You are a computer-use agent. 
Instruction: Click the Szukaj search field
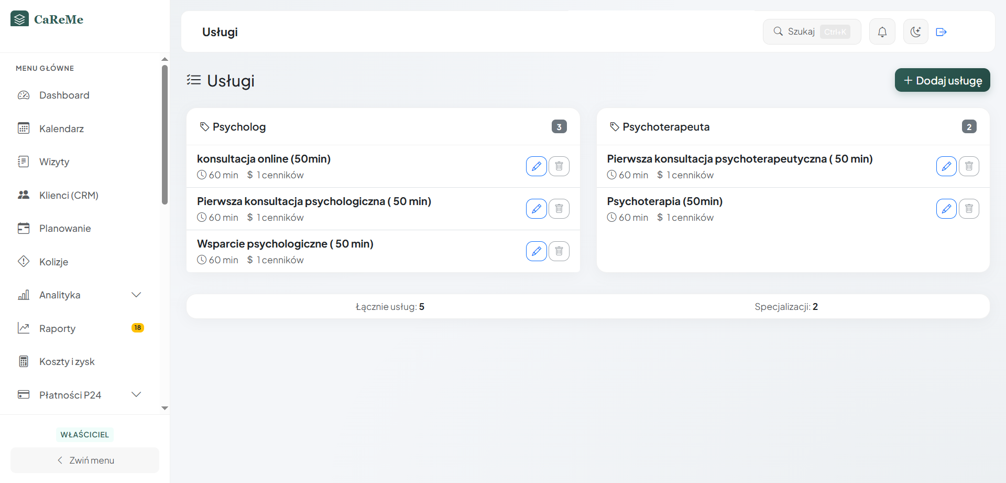812,32
